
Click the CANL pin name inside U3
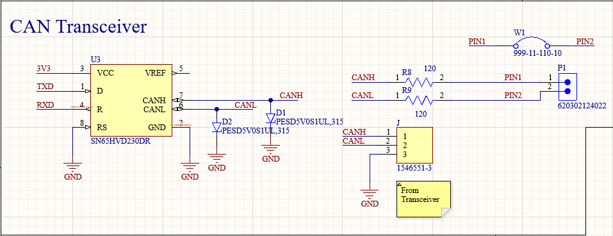155,109
